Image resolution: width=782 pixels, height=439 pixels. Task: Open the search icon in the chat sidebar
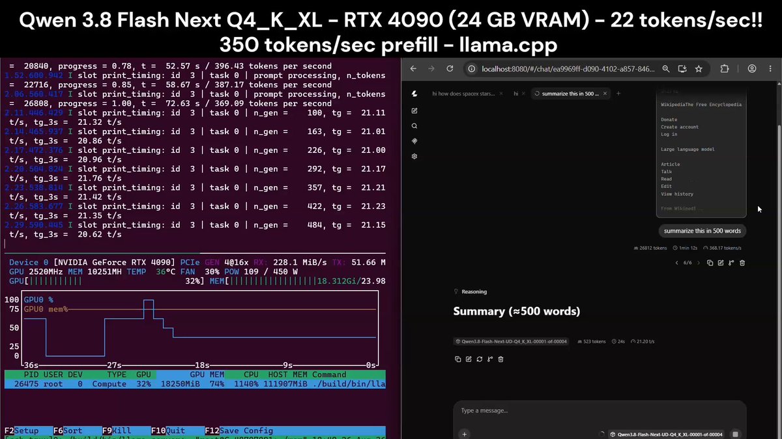(414, 126)
